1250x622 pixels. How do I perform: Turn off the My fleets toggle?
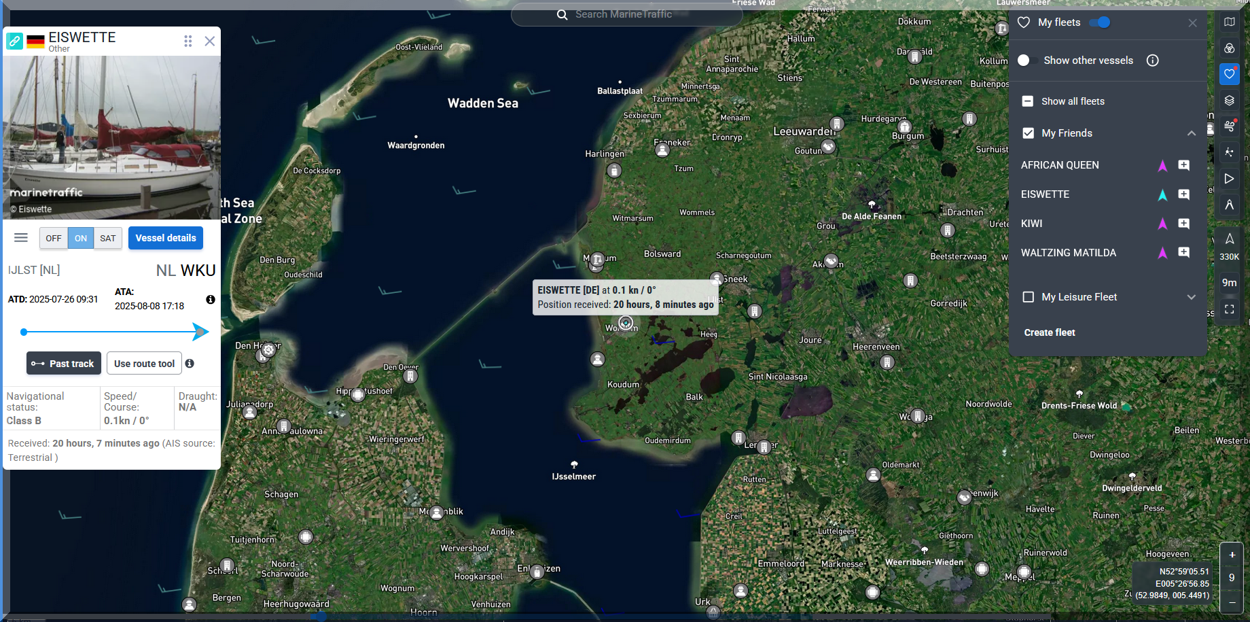[1099, 22]
